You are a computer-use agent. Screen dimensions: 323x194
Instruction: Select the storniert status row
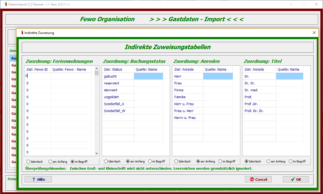tap(118, 90)
